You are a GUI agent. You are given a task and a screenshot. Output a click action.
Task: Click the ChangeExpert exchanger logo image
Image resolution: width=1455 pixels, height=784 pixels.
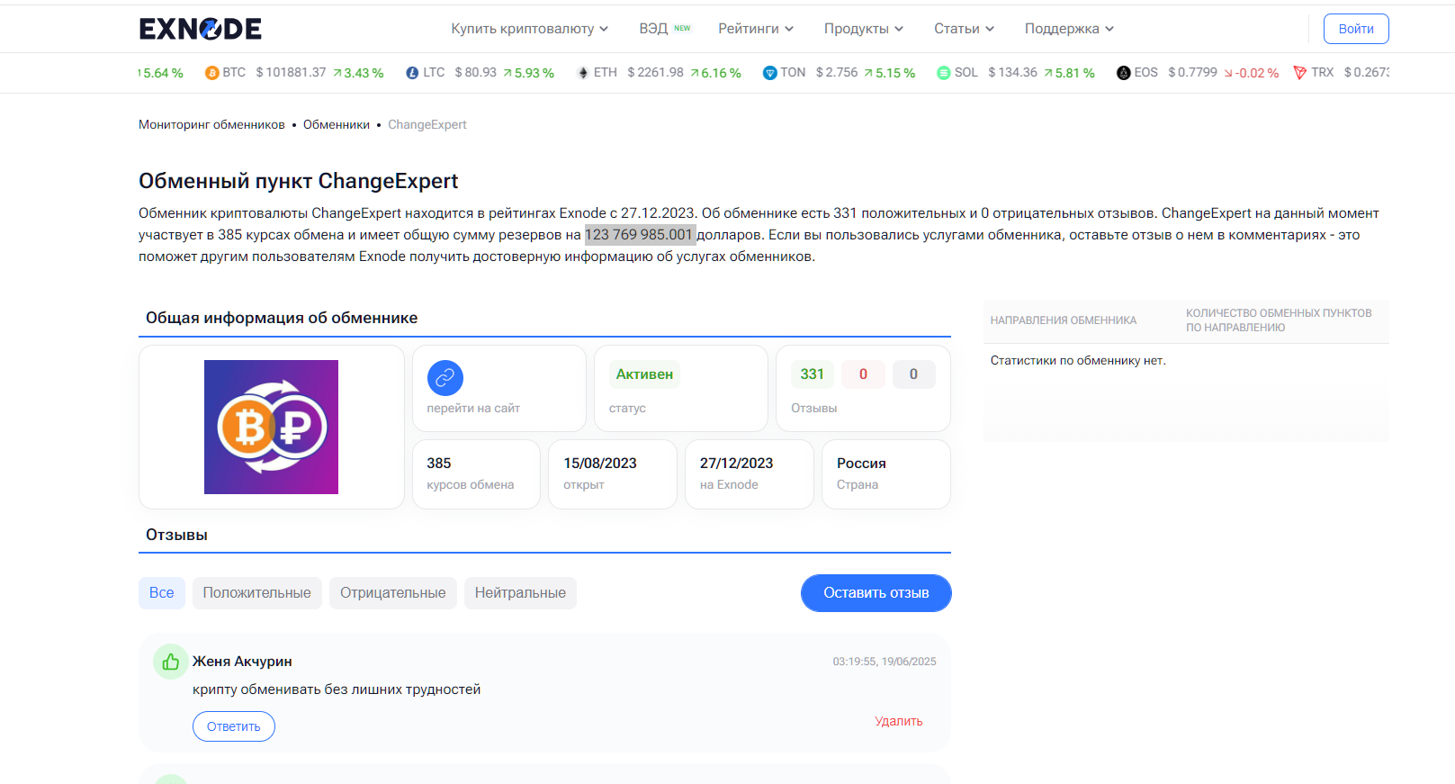click(x=271, y=427)
